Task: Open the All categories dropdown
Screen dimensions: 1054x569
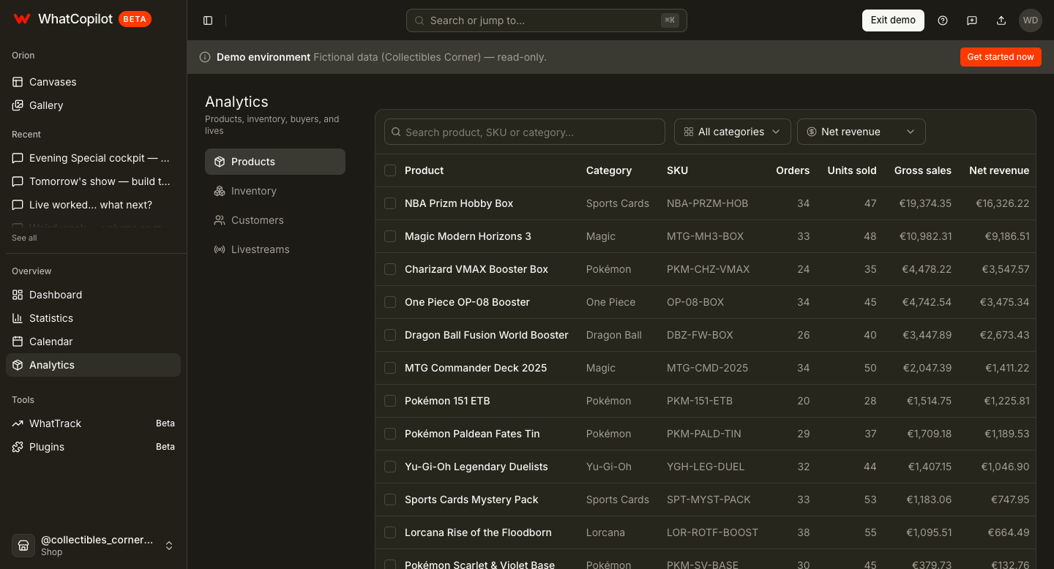Action: (733, 132)
